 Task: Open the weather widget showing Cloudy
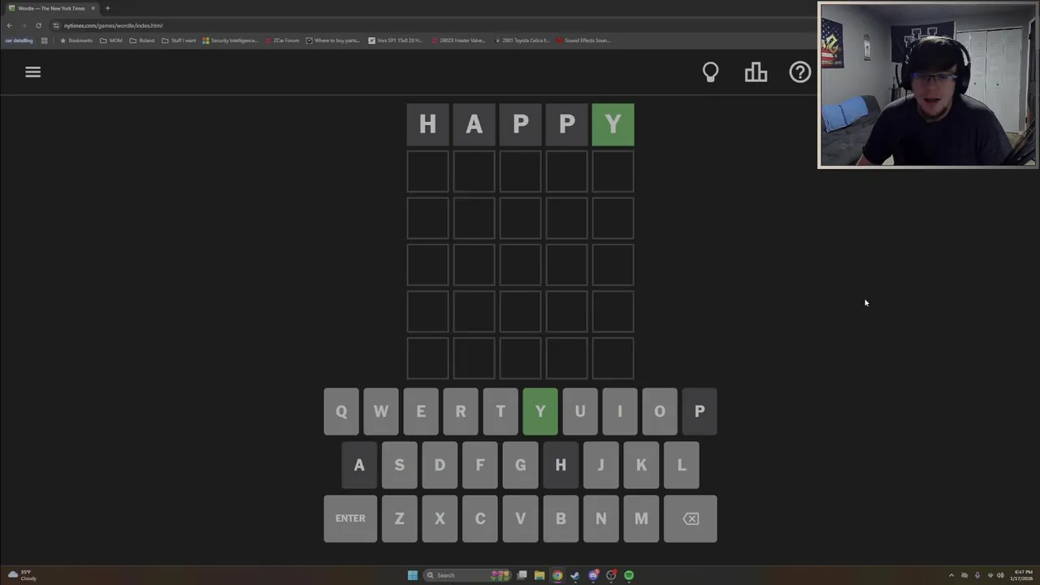coord(22,575)
